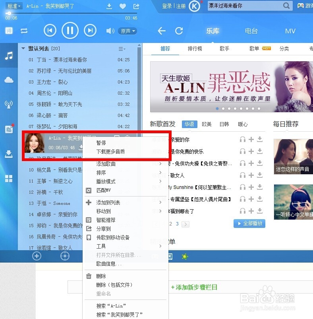Select the 欧美 new songs filter
Screen dimensions: 313x319
point(207,124)
